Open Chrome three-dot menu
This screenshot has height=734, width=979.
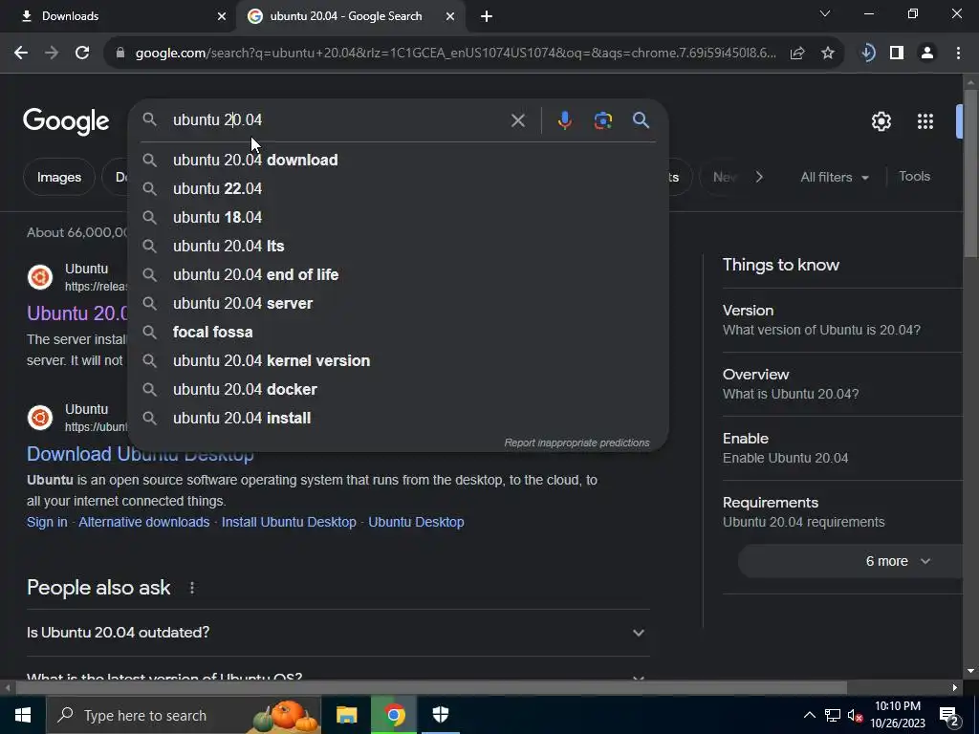click(x=958, y=54)
